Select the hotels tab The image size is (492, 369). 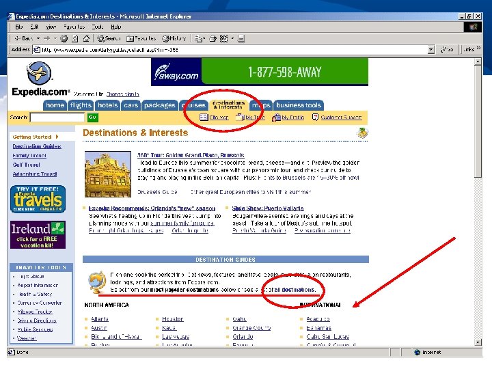tap(108, 105)
